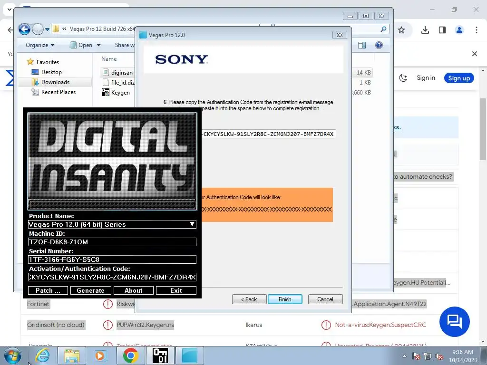
Task: Click the Gridinsoft (no cloud) vendor name
Action: [56, 325]
